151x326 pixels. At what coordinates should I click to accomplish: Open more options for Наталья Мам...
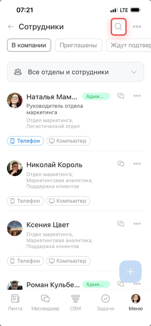pos(137,96)
